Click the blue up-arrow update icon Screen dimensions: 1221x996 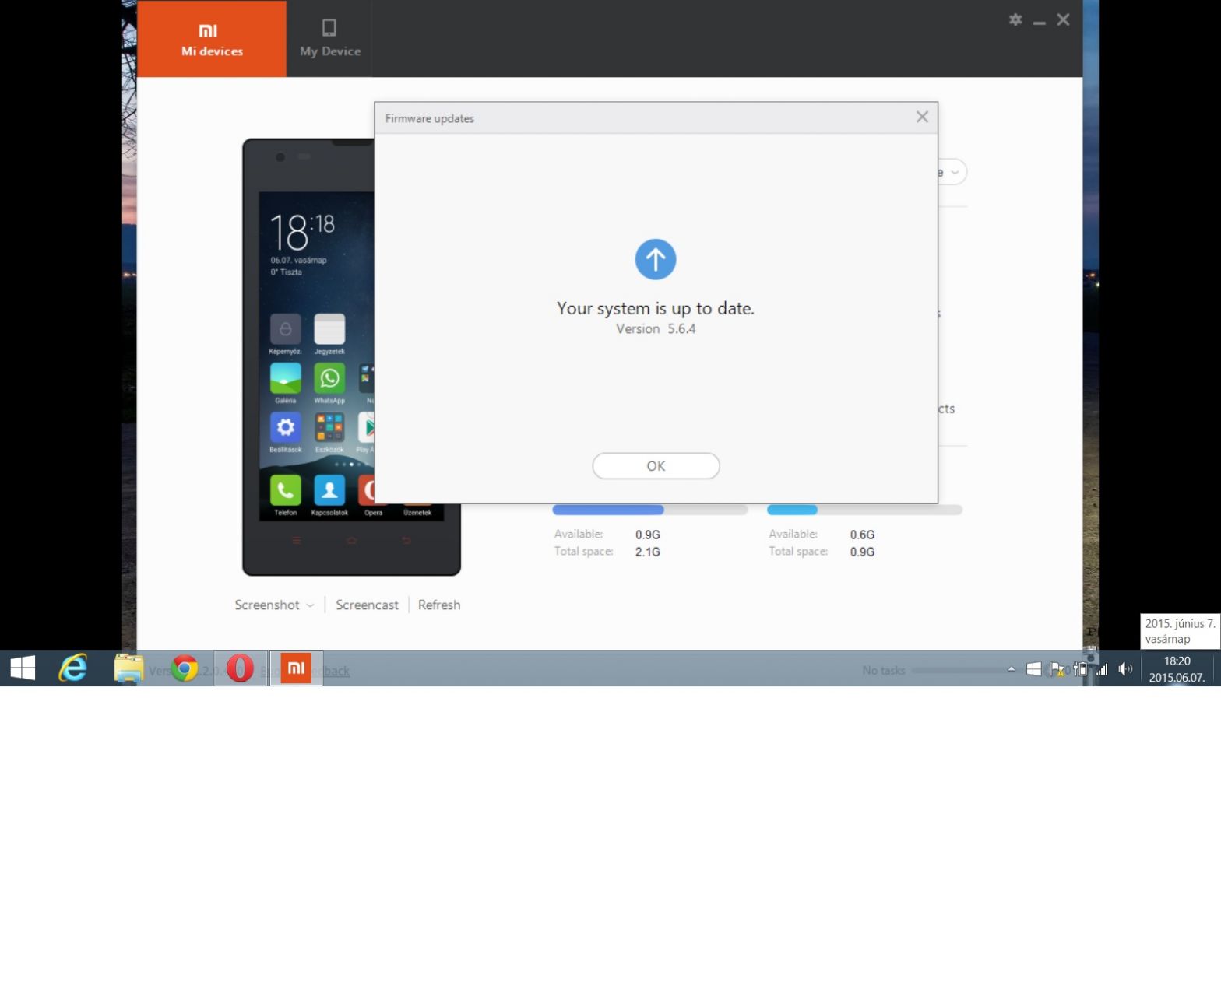656,259
